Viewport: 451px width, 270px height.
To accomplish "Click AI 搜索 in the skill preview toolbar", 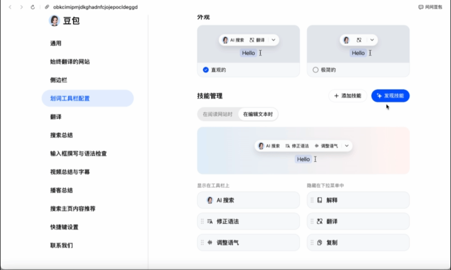I will tap(269, 146).
